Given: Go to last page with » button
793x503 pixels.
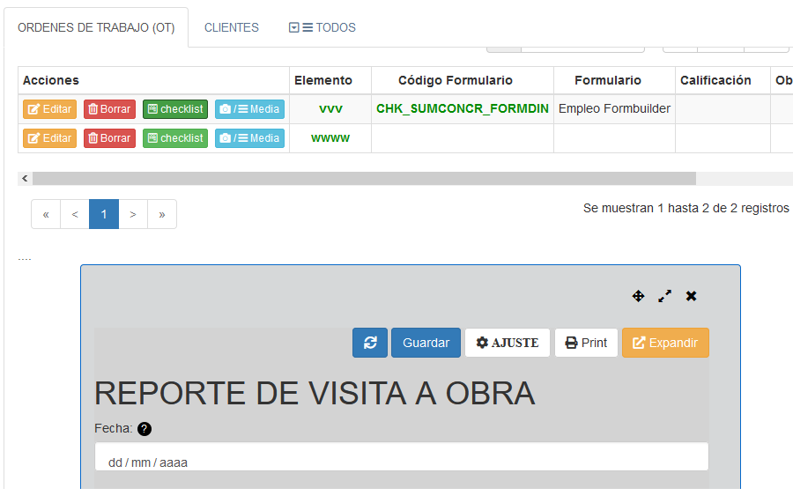Looking at the screenshot, I should pyautogui.click(x=162, y=214).
